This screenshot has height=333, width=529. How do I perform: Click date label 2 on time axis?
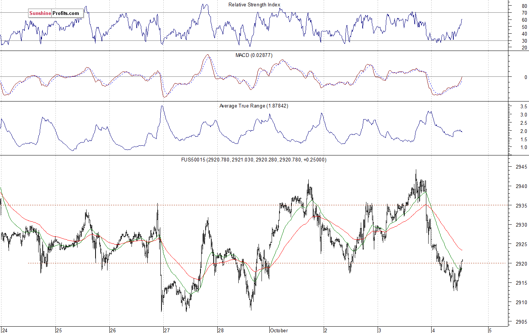click(326, 330)
